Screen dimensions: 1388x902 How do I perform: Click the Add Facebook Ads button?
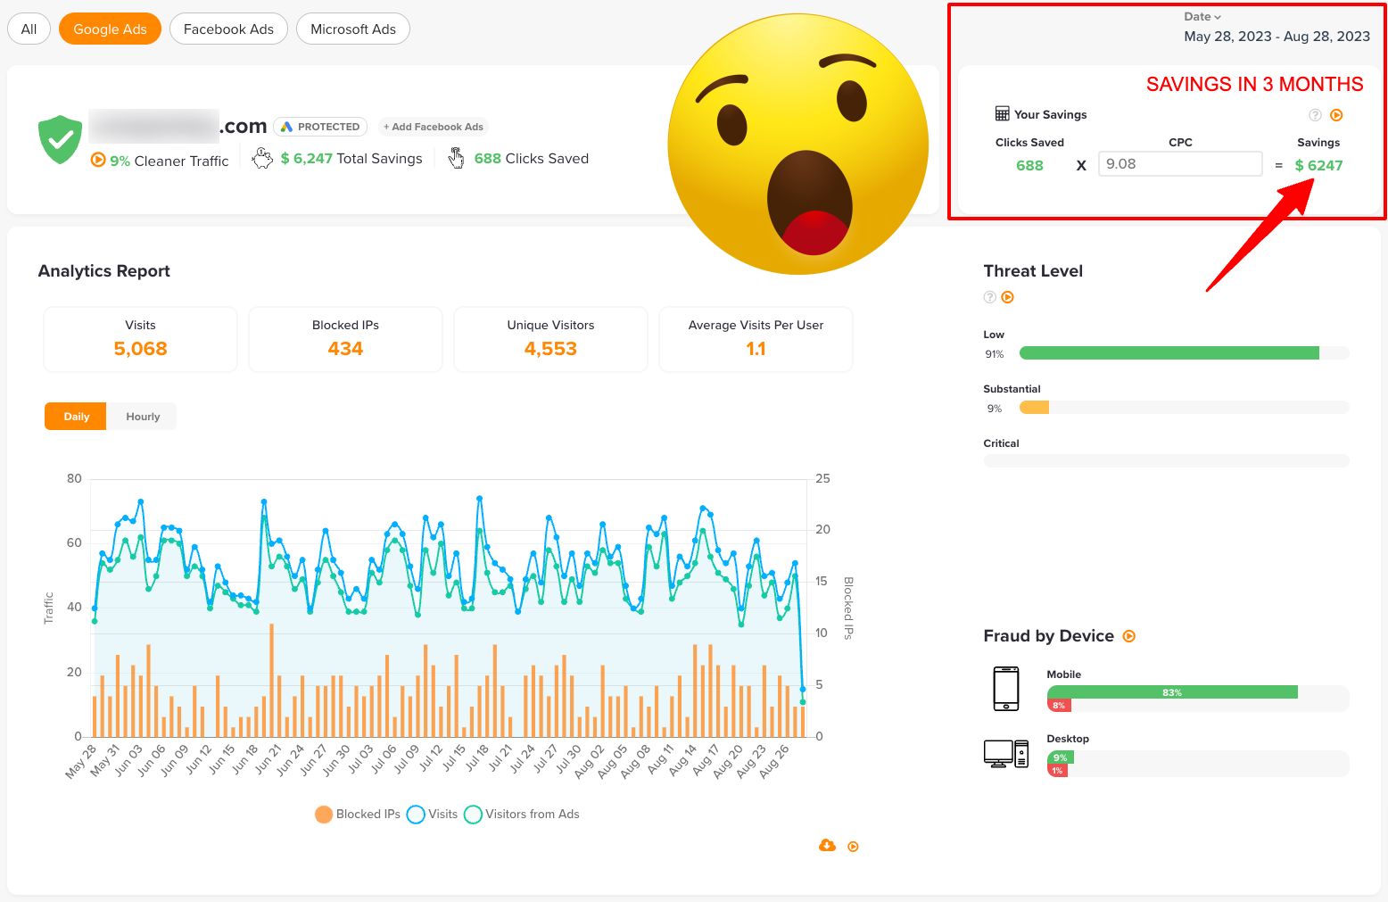pyautogui.click(x=434, y=126)
